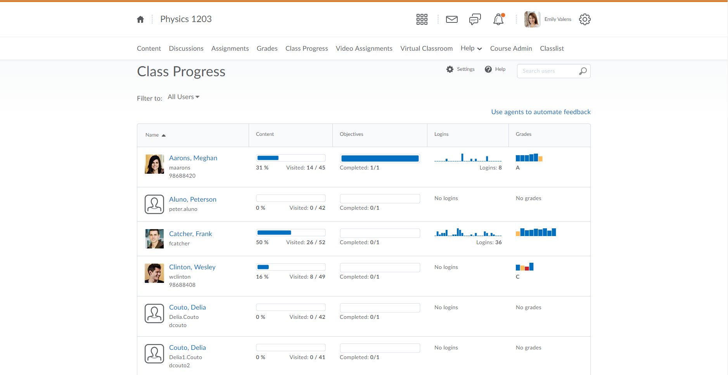
Task: Click Meghan Aarons profile photo
Action: (x=154, y=164)
